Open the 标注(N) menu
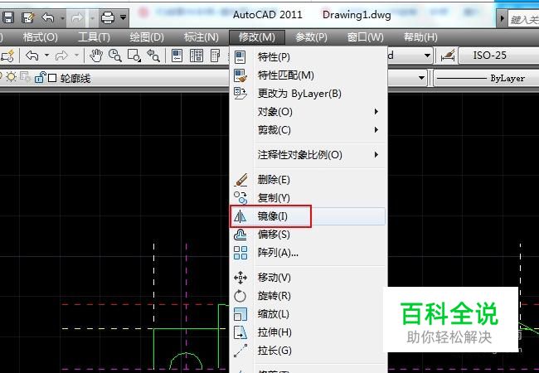539x373 pixels. 202,37
